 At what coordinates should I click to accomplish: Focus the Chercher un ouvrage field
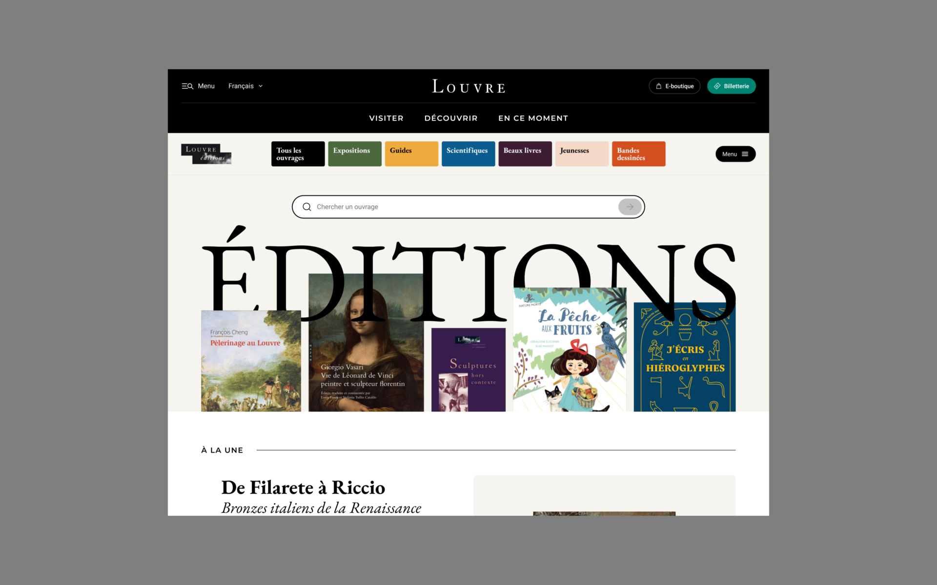pos(464,207)
